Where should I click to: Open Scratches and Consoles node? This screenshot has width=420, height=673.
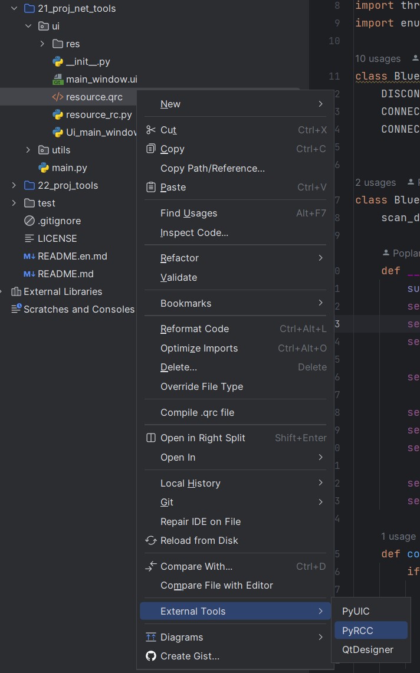78,309
